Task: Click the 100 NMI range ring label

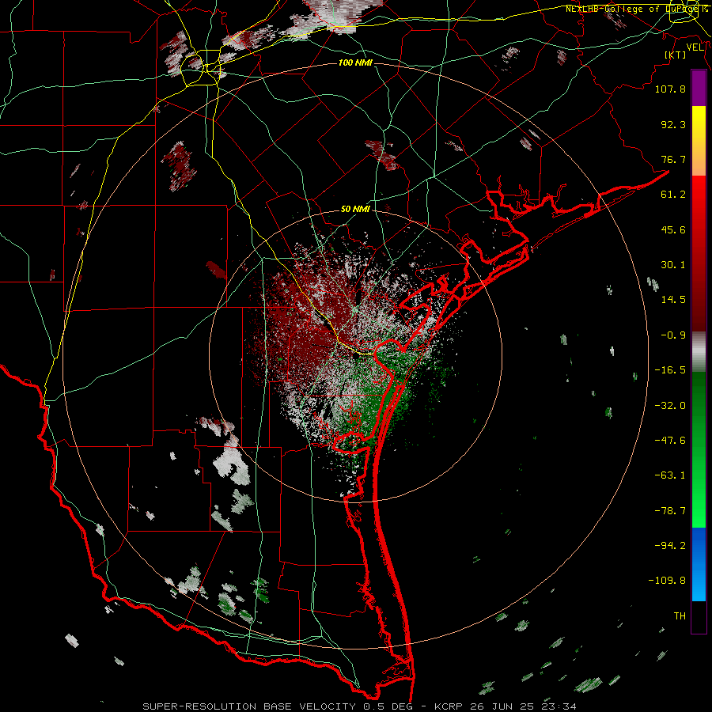Action: [355, 62]
